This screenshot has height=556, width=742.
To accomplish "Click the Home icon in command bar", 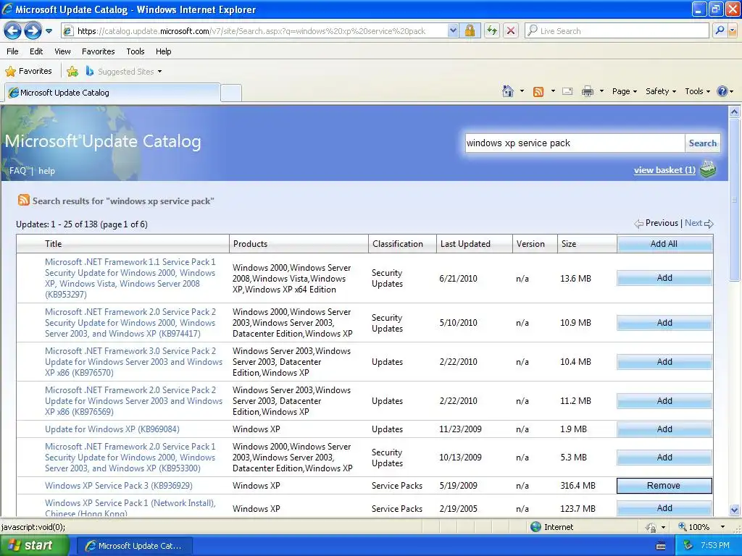I will tap(508, 91).
